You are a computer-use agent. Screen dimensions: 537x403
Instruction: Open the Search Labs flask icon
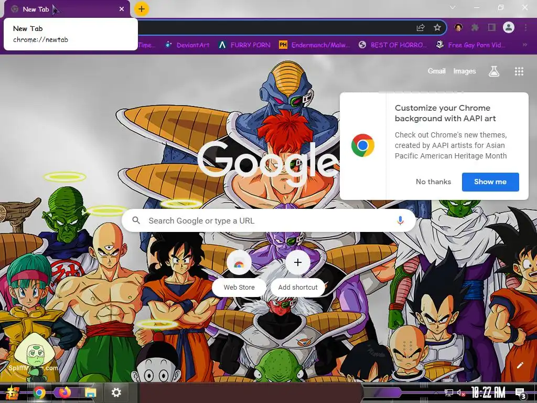tap(494, 71)
